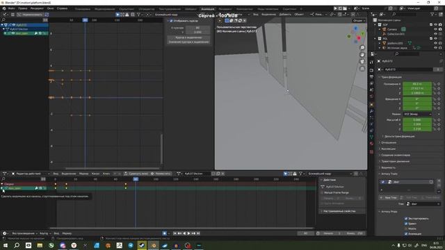Select the Camera item in outliner
Screen dimensions: 445x250
[x=392, y=29]
